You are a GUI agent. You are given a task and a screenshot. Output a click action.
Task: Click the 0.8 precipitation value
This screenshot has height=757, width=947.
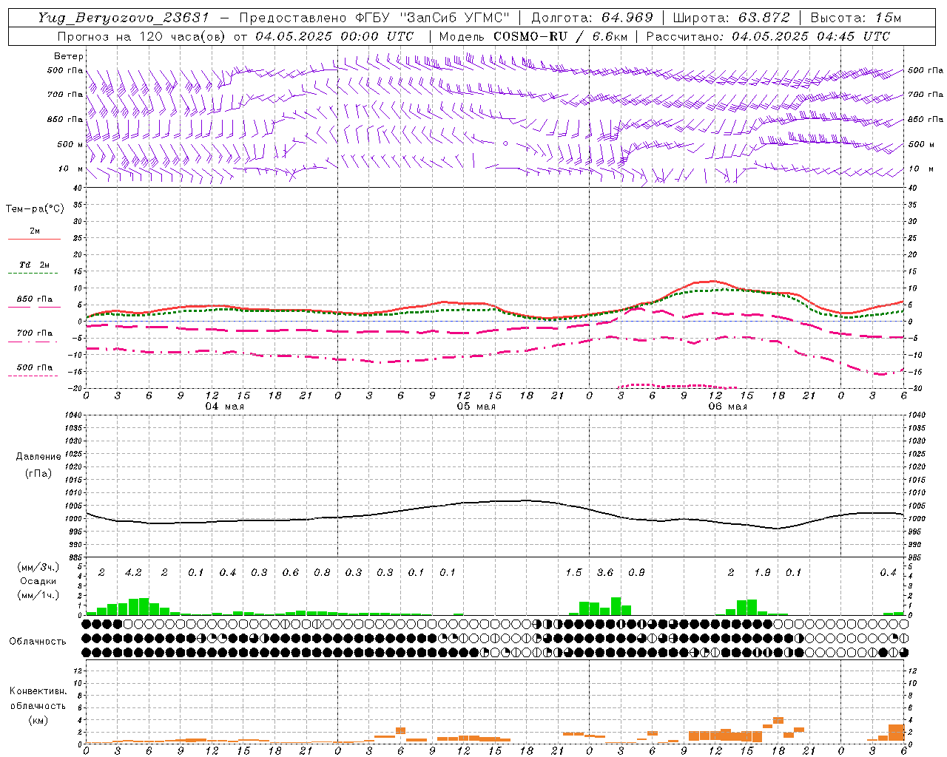coord(322,573)
